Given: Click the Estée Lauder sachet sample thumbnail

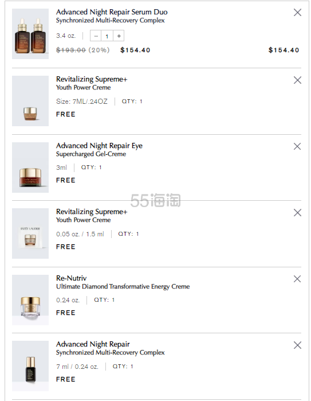Looking at the screenshot, I should click(30, 233).
